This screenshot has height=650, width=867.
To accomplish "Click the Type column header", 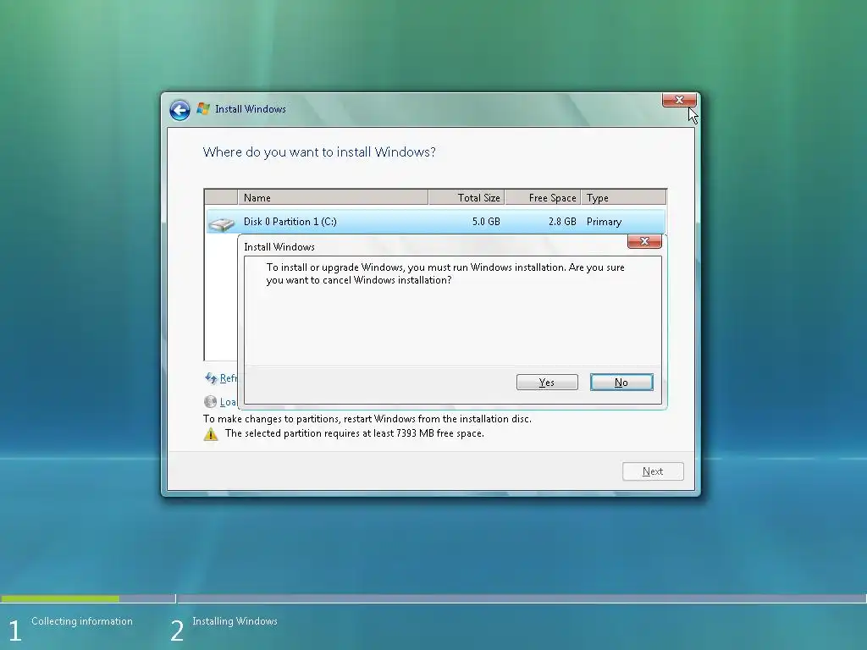I will [x=624, y=198].
